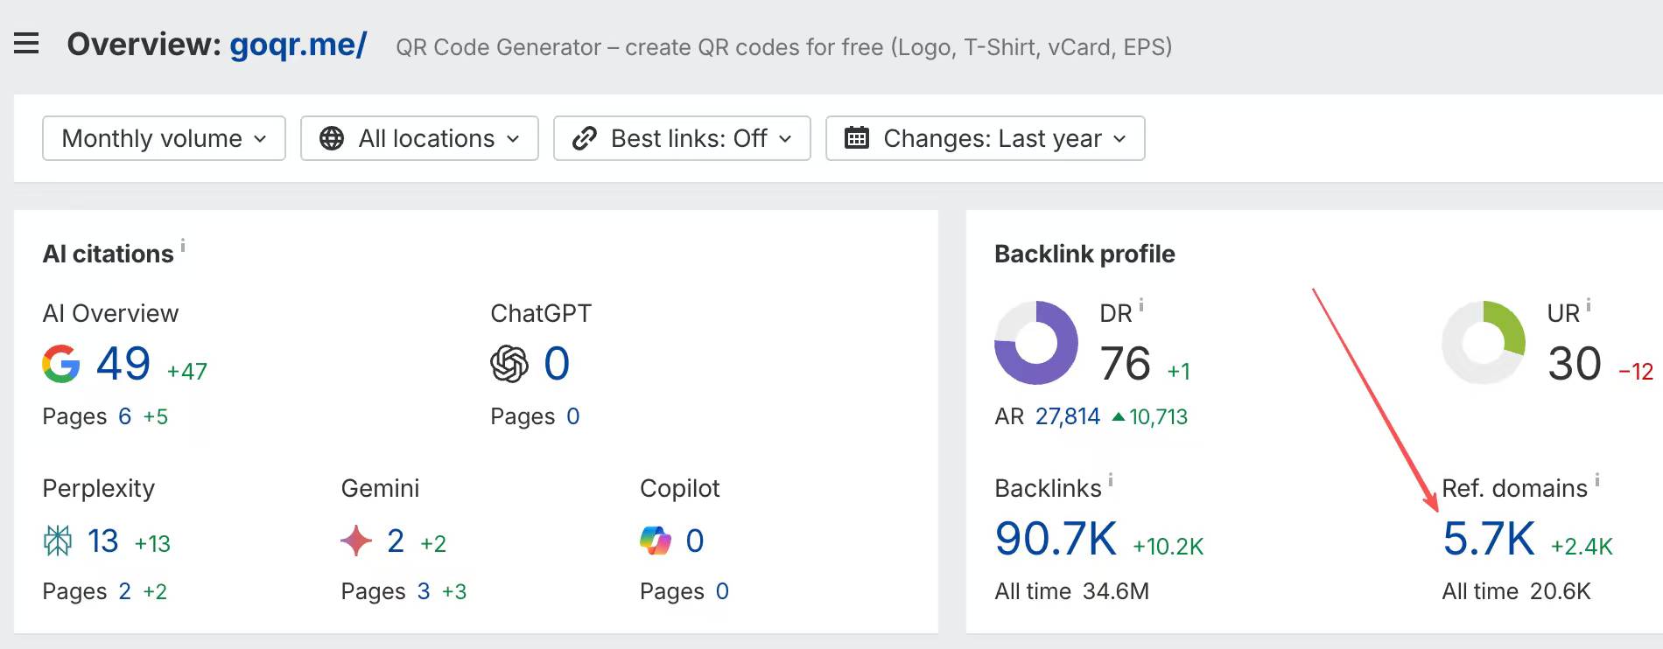
Task: Click the AI Overview change +47
Action: (x=187, y=372)
